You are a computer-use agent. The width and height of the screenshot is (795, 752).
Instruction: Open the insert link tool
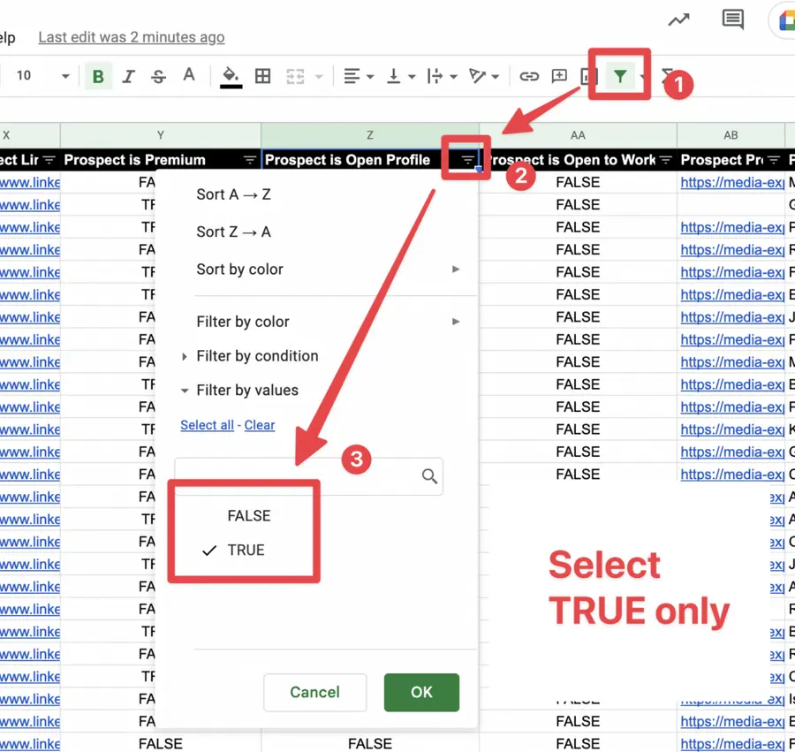tap(529, 76)
